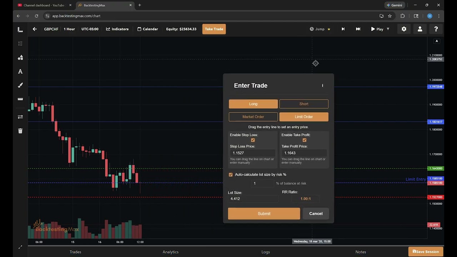Click the red 1.1527000 stop loss price label
457x257 pixels.
pyautogui.click(x=436, y=197)
